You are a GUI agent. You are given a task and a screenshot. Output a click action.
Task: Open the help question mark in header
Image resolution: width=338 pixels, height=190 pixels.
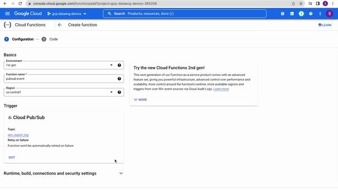(x=311, y=14)
